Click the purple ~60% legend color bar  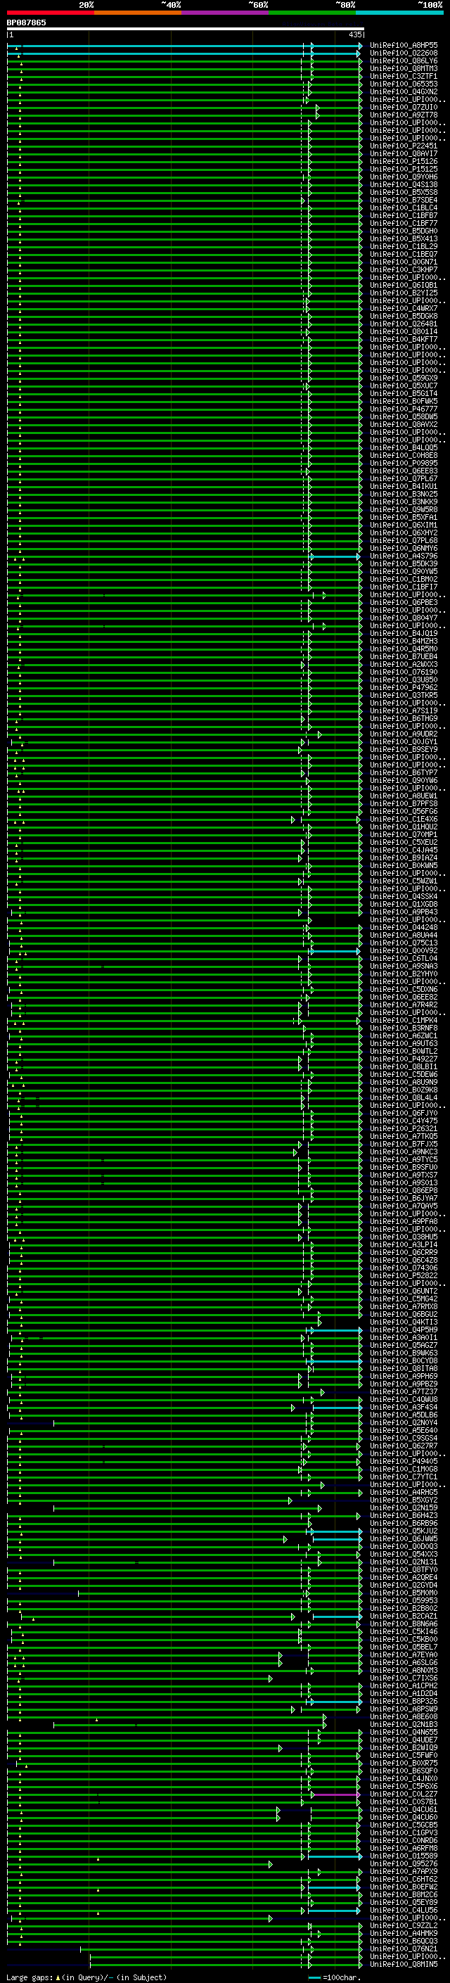click(224, 13)
